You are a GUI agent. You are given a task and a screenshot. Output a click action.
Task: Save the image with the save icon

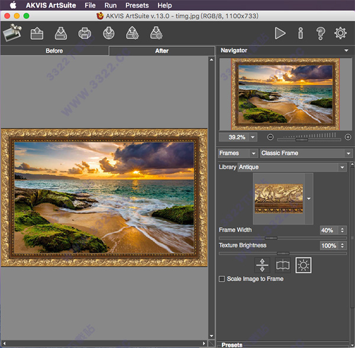pos(61,33)
